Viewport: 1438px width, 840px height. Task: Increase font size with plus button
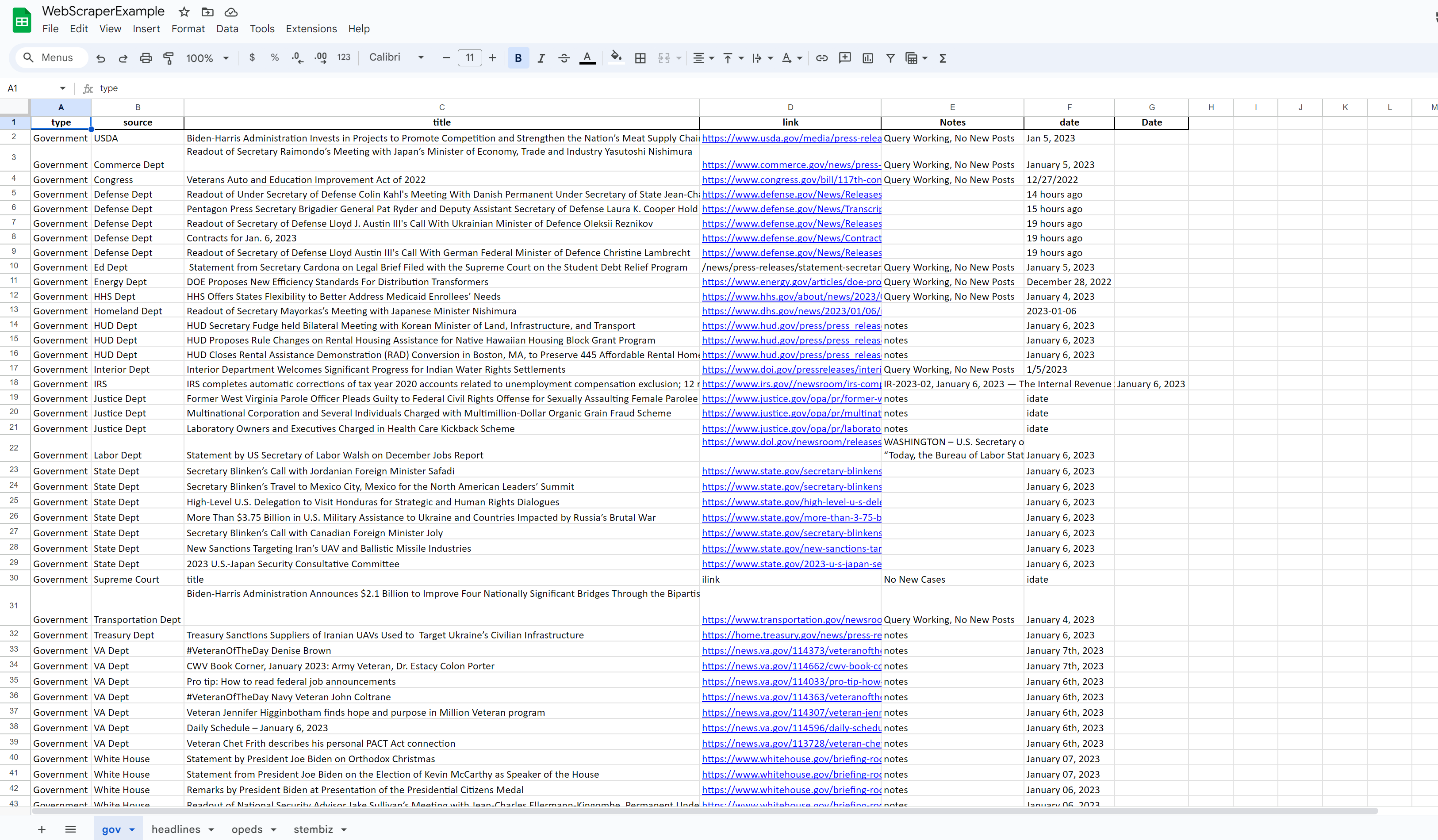[492, 57]
